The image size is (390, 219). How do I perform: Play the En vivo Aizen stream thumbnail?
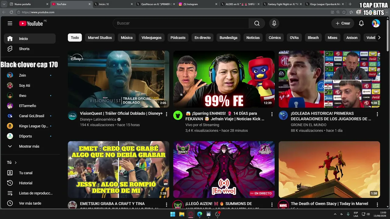(224, 169)
